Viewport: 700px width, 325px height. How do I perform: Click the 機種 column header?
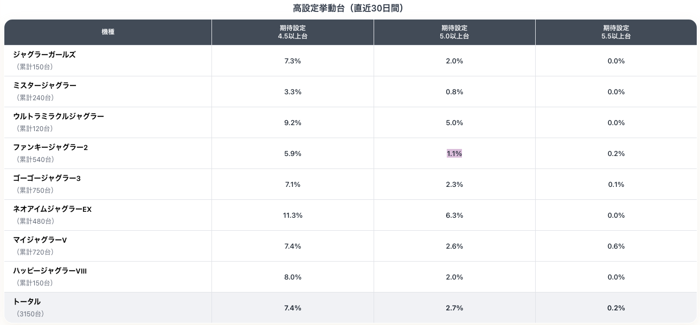point(108,32)
